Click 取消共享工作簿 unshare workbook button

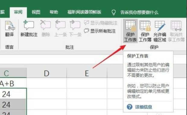[x=176, y=31]
